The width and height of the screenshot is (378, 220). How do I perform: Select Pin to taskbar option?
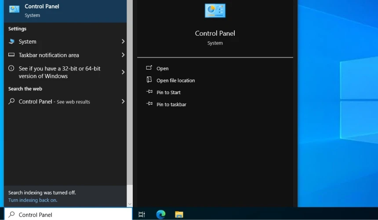coord(171,104)
